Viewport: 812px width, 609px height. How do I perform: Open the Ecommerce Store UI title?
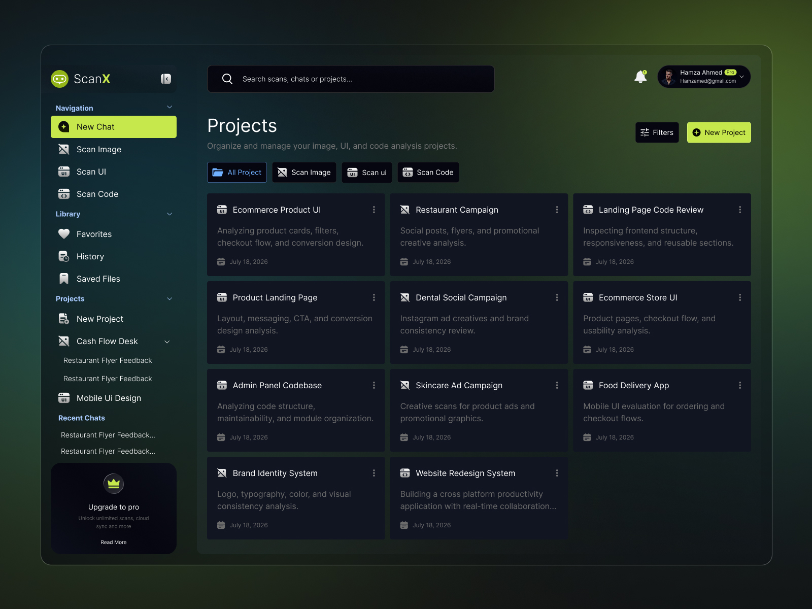[x=638, y=297]
